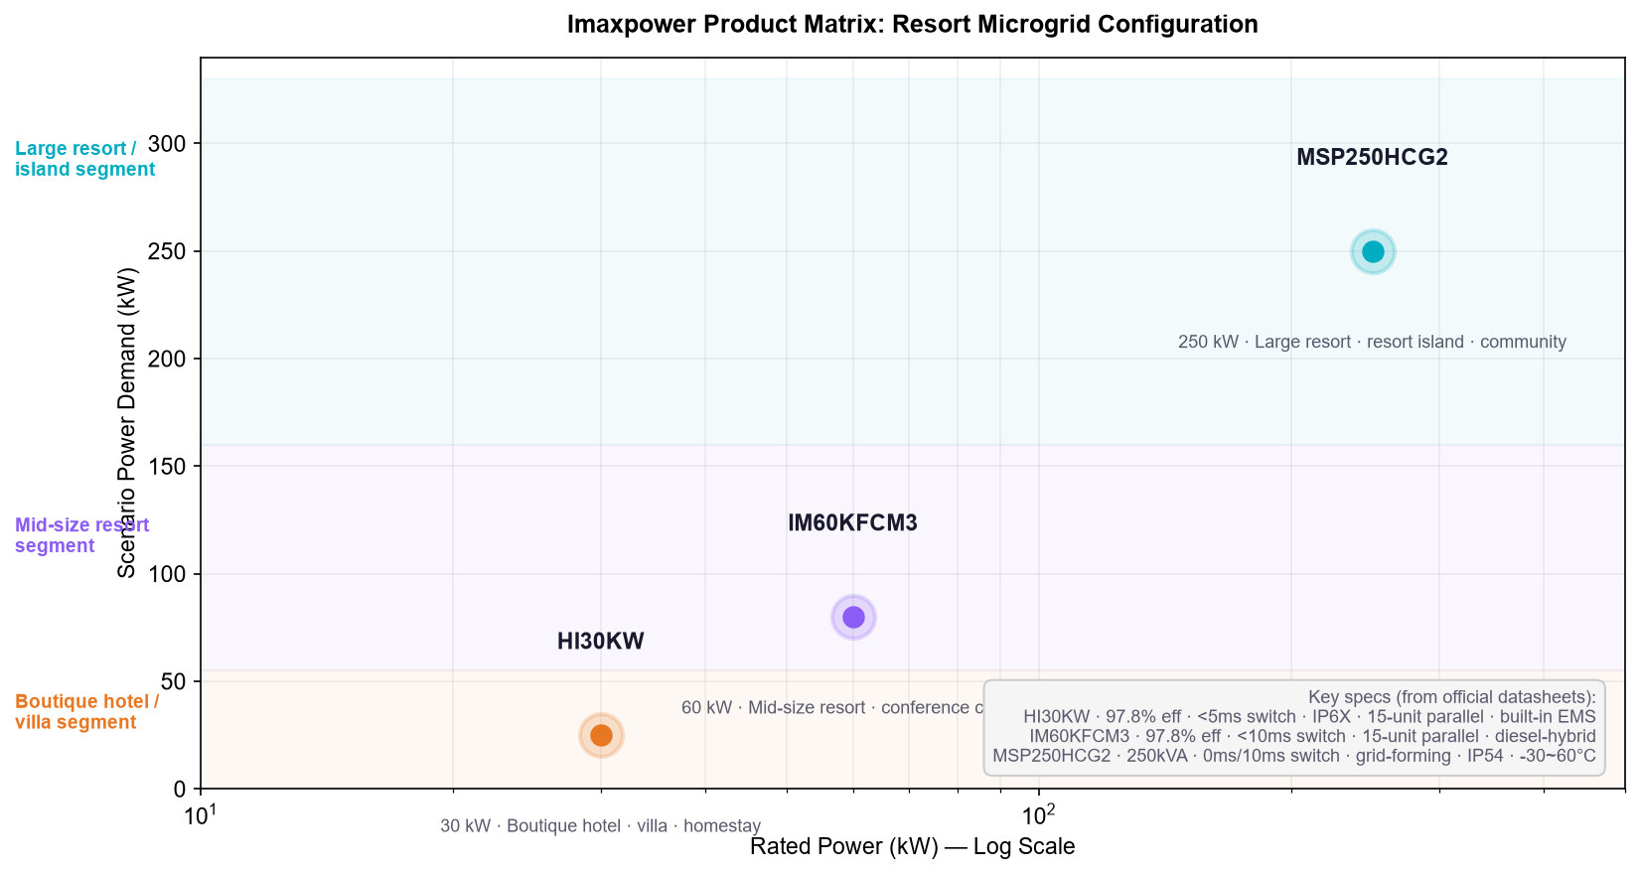Click the y-axis tick label 200
Screen dimensions: 1639x874
coord(167,360)
